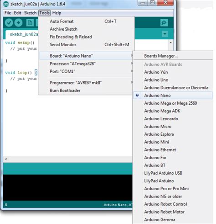Open the tab options dropdown arrow

click(165, 34)
